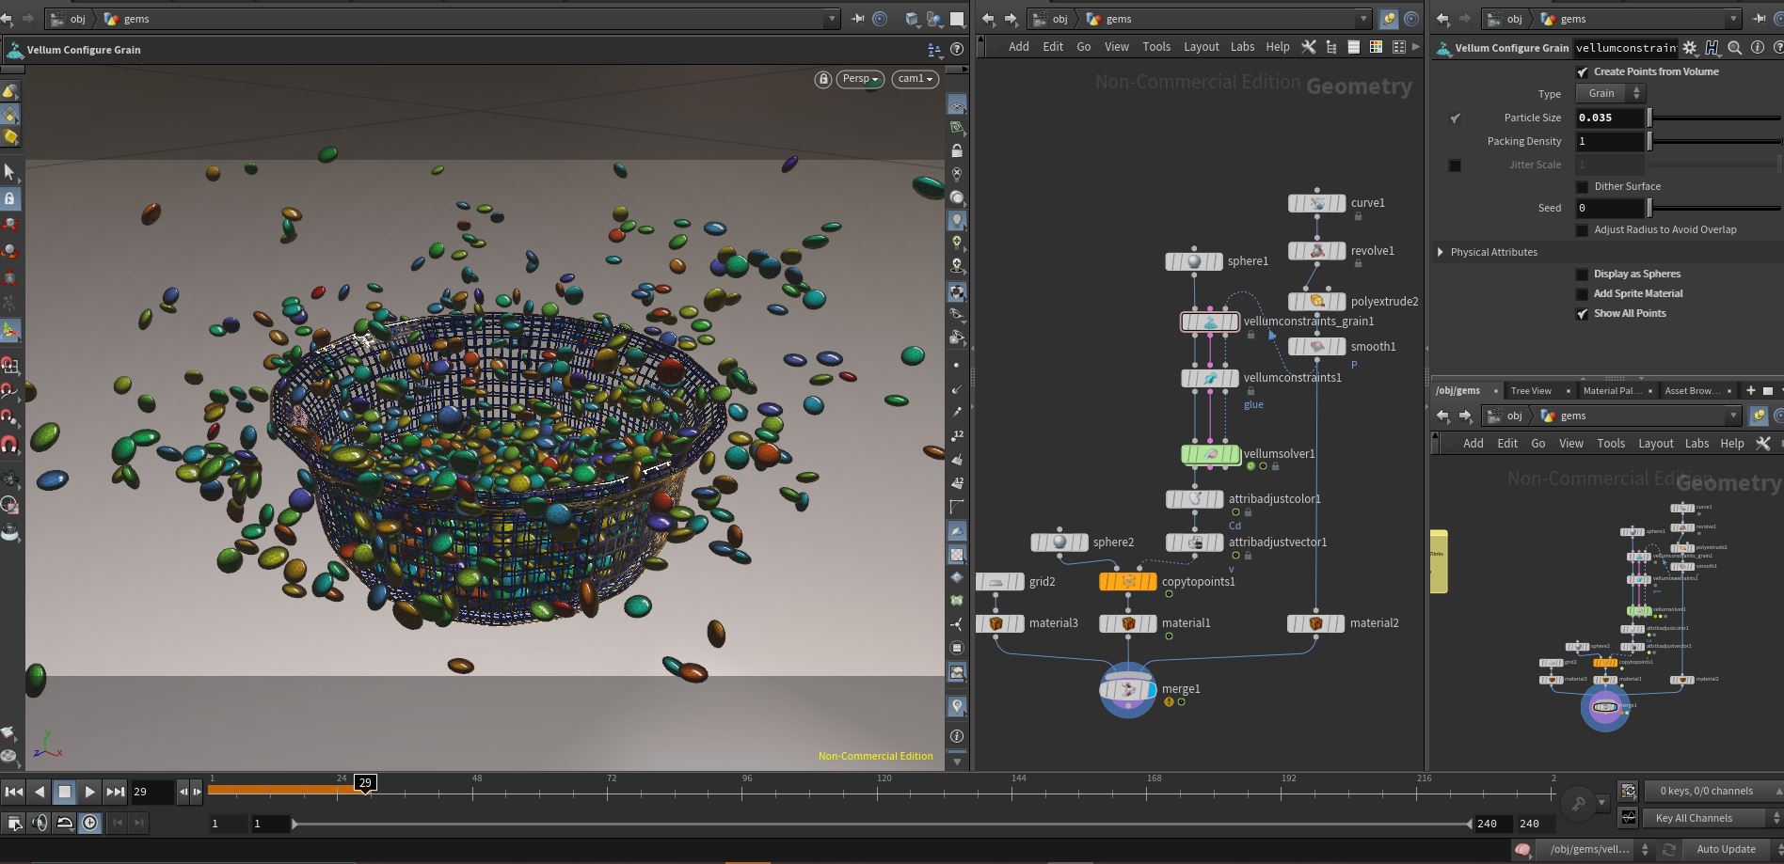Screen dimensions: 1784x864
Task: Go forward in the main network editor path
Action: tap(1011, 19)
